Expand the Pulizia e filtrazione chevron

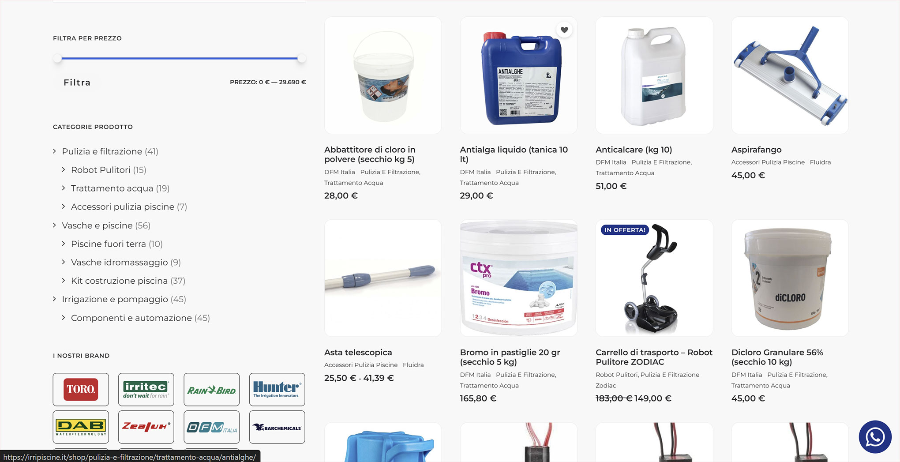click(x=55, y=151)
